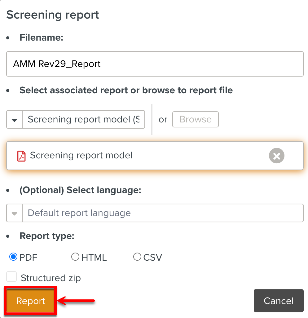Click the 'Select associated report' heading text

[126, 90]
